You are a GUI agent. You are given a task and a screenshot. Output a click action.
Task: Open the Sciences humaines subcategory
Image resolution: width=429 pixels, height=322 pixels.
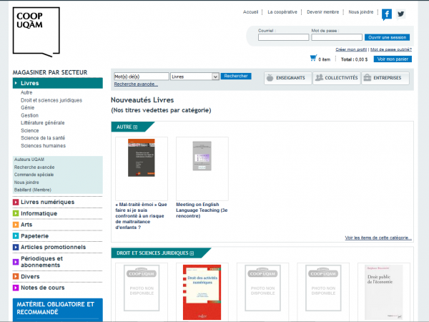tap(43, 146)
